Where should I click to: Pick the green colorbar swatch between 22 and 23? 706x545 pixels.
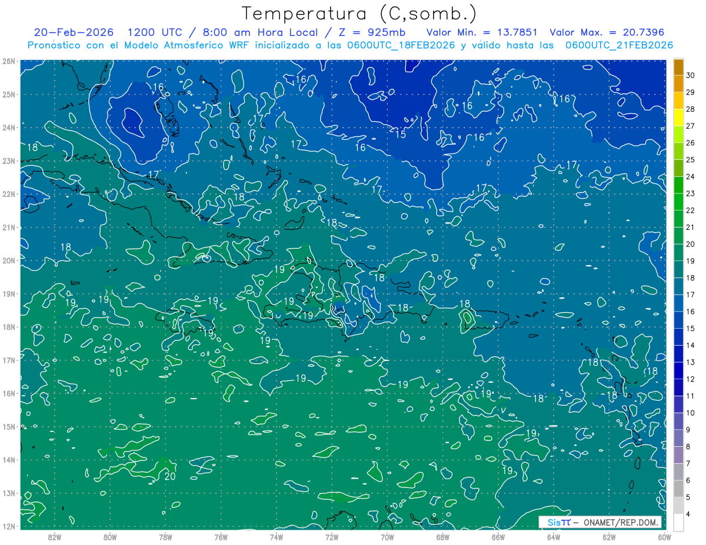[678, 203]
